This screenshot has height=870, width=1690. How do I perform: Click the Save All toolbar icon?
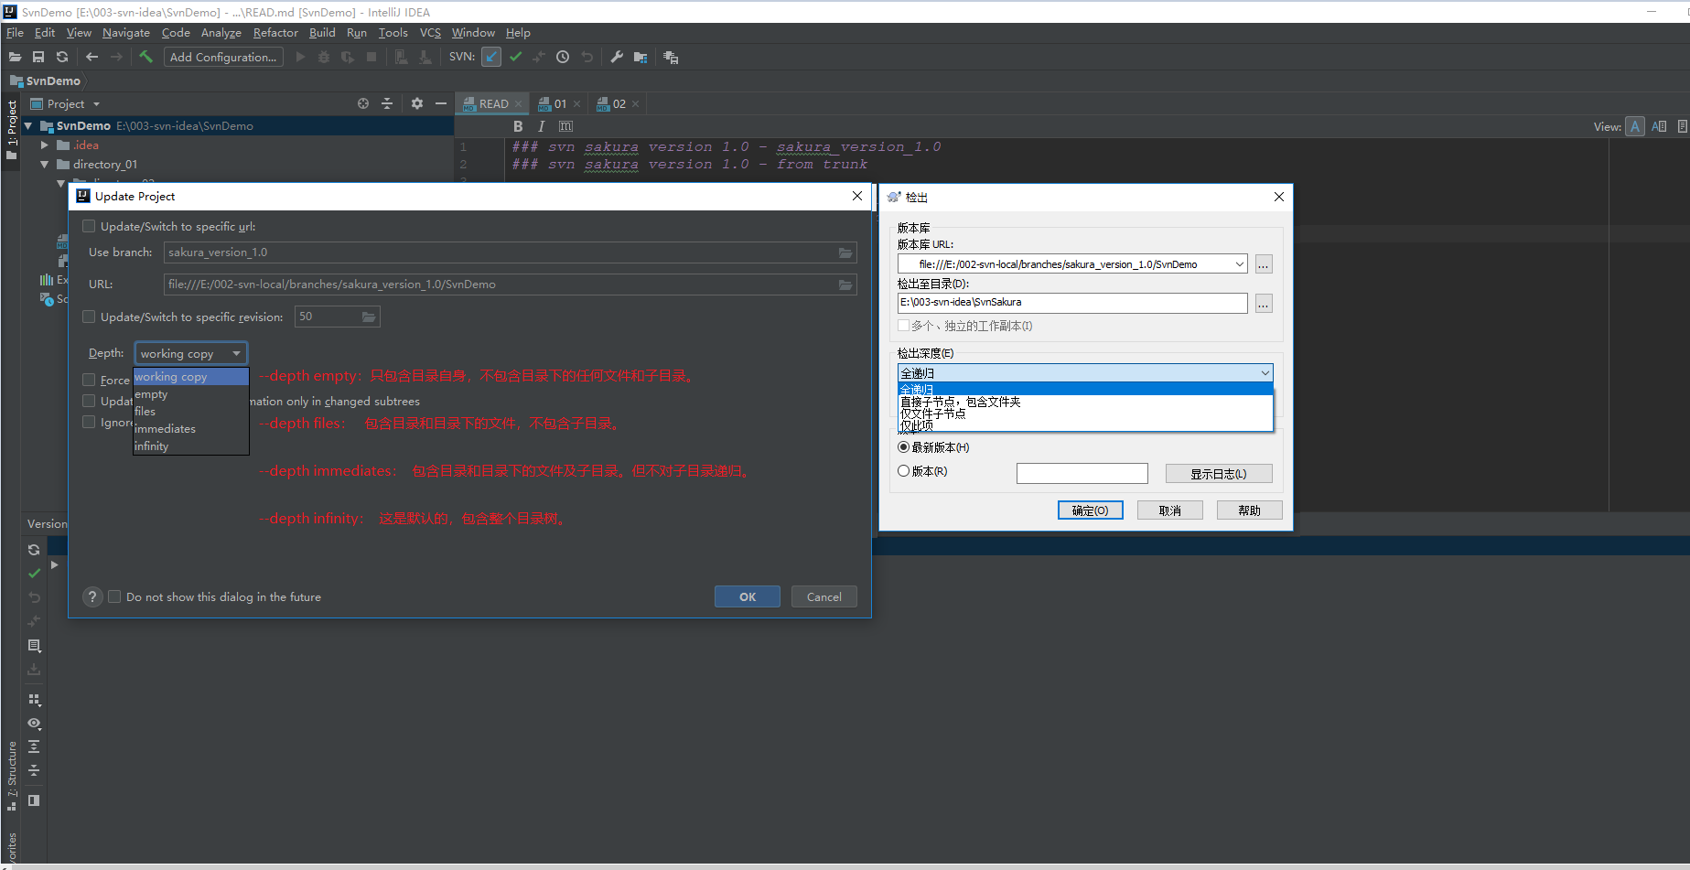(x=38, y=57)
